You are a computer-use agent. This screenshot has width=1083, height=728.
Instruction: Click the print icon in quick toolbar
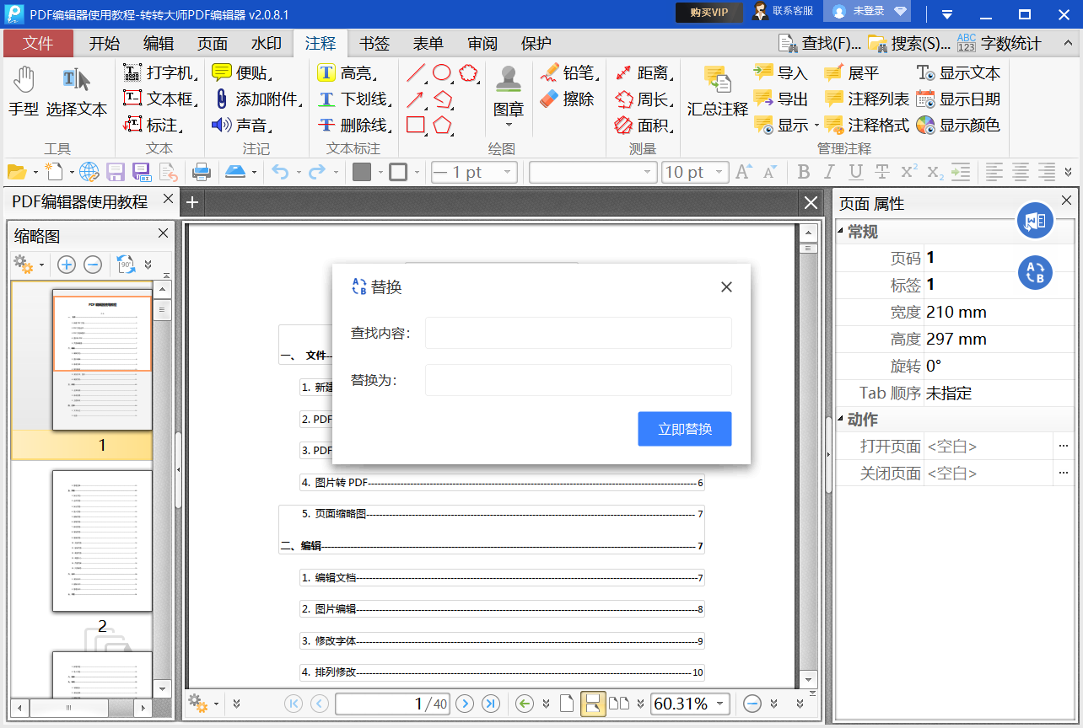click(202, 173)
